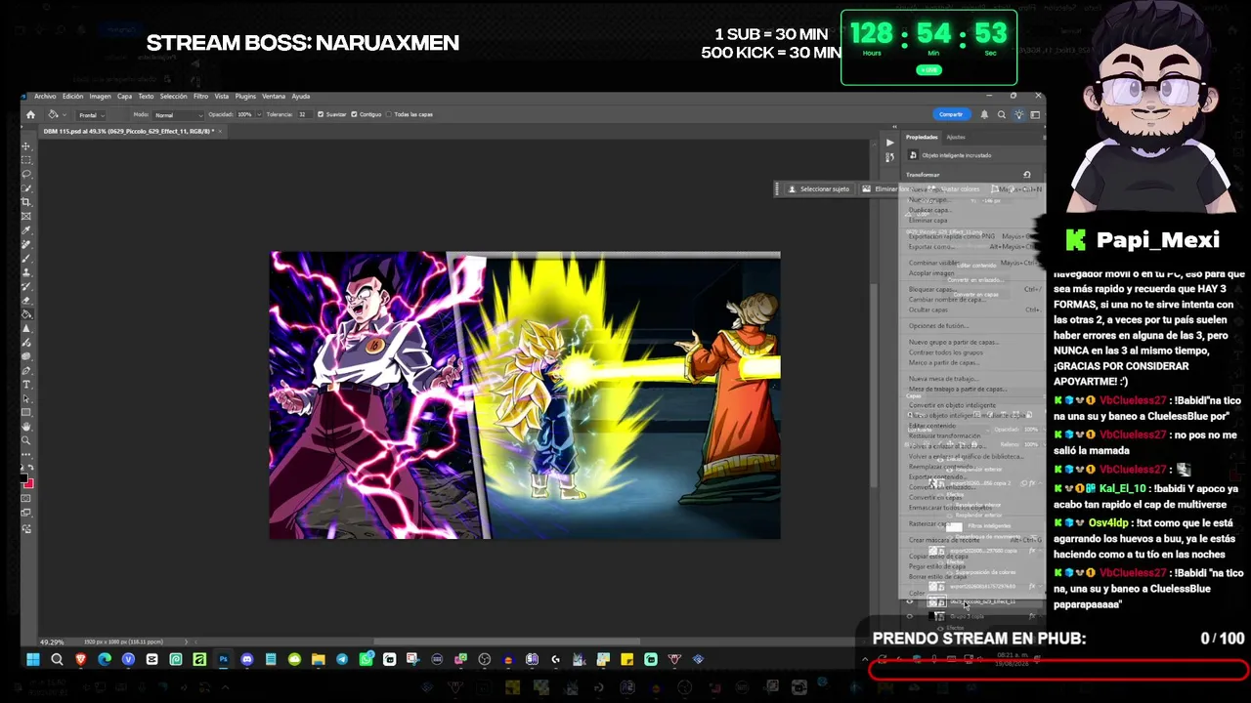Open the Frontal fill source dropdown
This screenshot has height=703, width=1251.
tap(93, 114)
